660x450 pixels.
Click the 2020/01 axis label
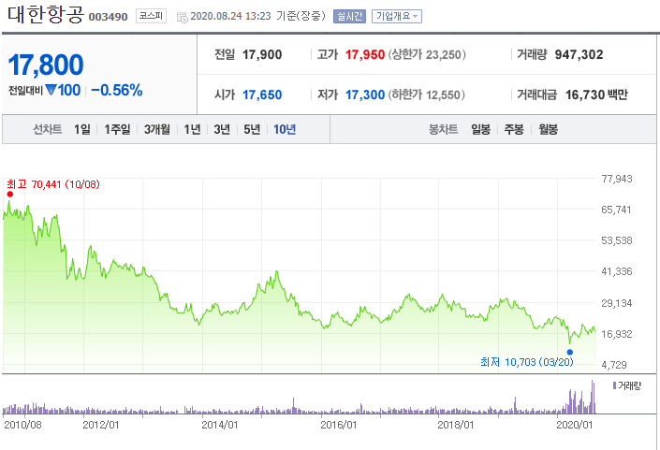(575, 425)
